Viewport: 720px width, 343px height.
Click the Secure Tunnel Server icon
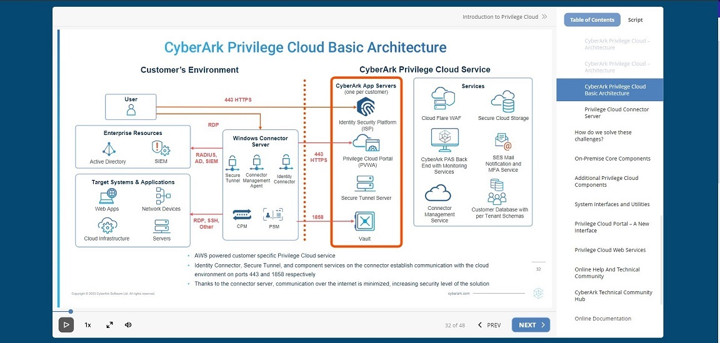click(366, 184)
